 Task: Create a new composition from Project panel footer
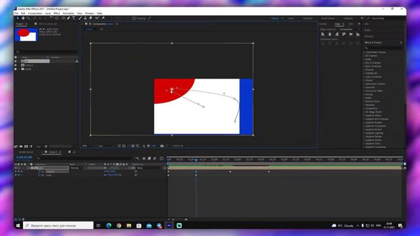pyautogui.click(x=26, y=146)
